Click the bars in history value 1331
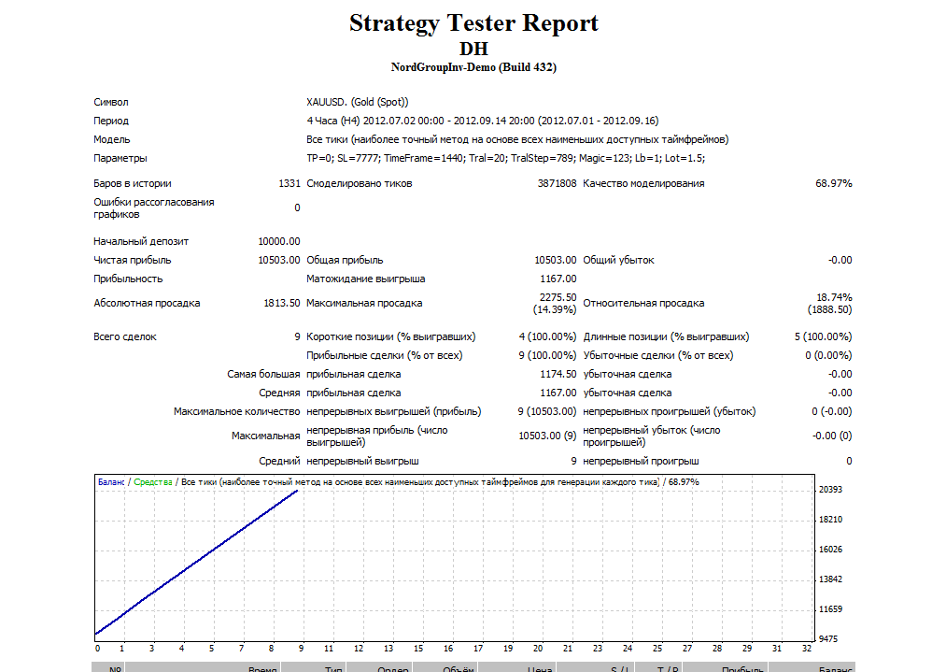 click(x=289, y=183)
